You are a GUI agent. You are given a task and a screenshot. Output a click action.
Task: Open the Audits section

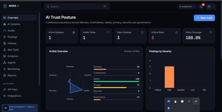point(19,31)
